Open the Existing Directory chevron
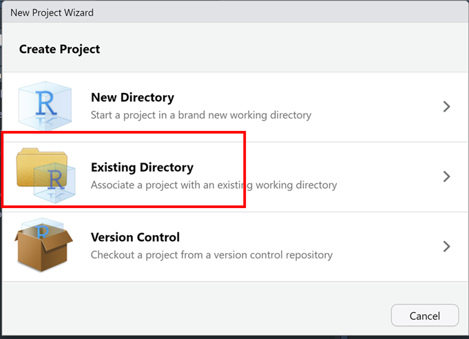469x339 pixels. coord(446,176)
